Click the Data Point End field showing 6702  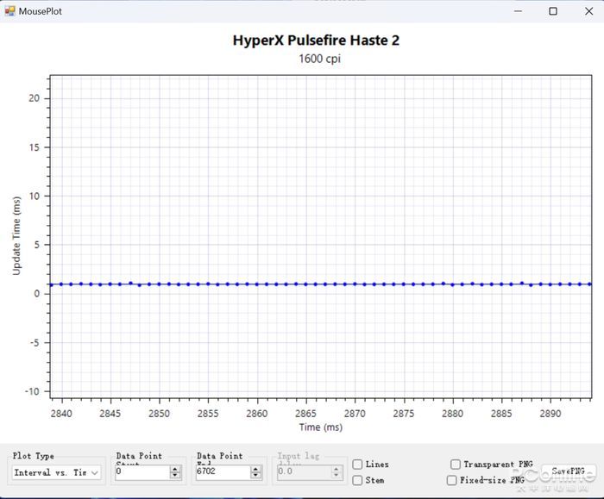pos(223,471)
